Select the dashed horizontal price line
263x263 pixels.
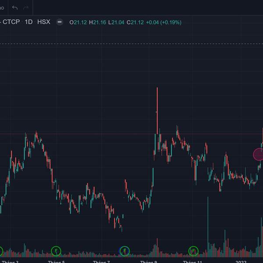[x=131, y=44]
